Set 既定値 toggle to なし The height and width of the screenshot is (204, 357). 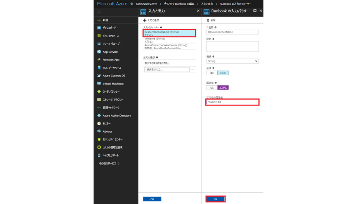point(212,88)
